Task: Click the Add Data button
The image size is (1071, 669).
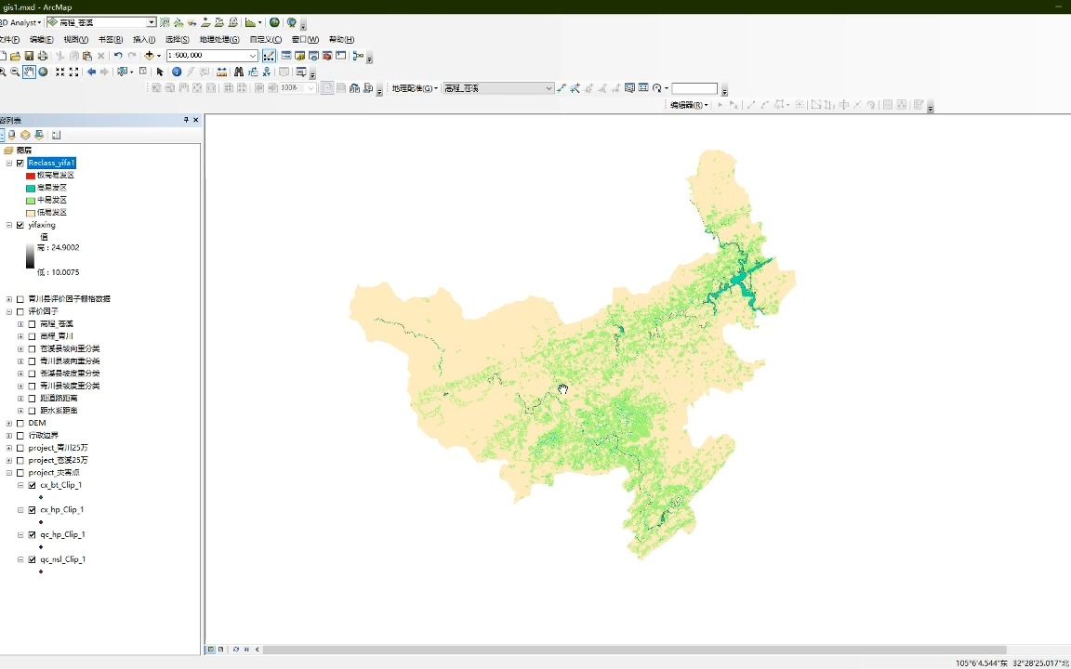Action: 149,56
